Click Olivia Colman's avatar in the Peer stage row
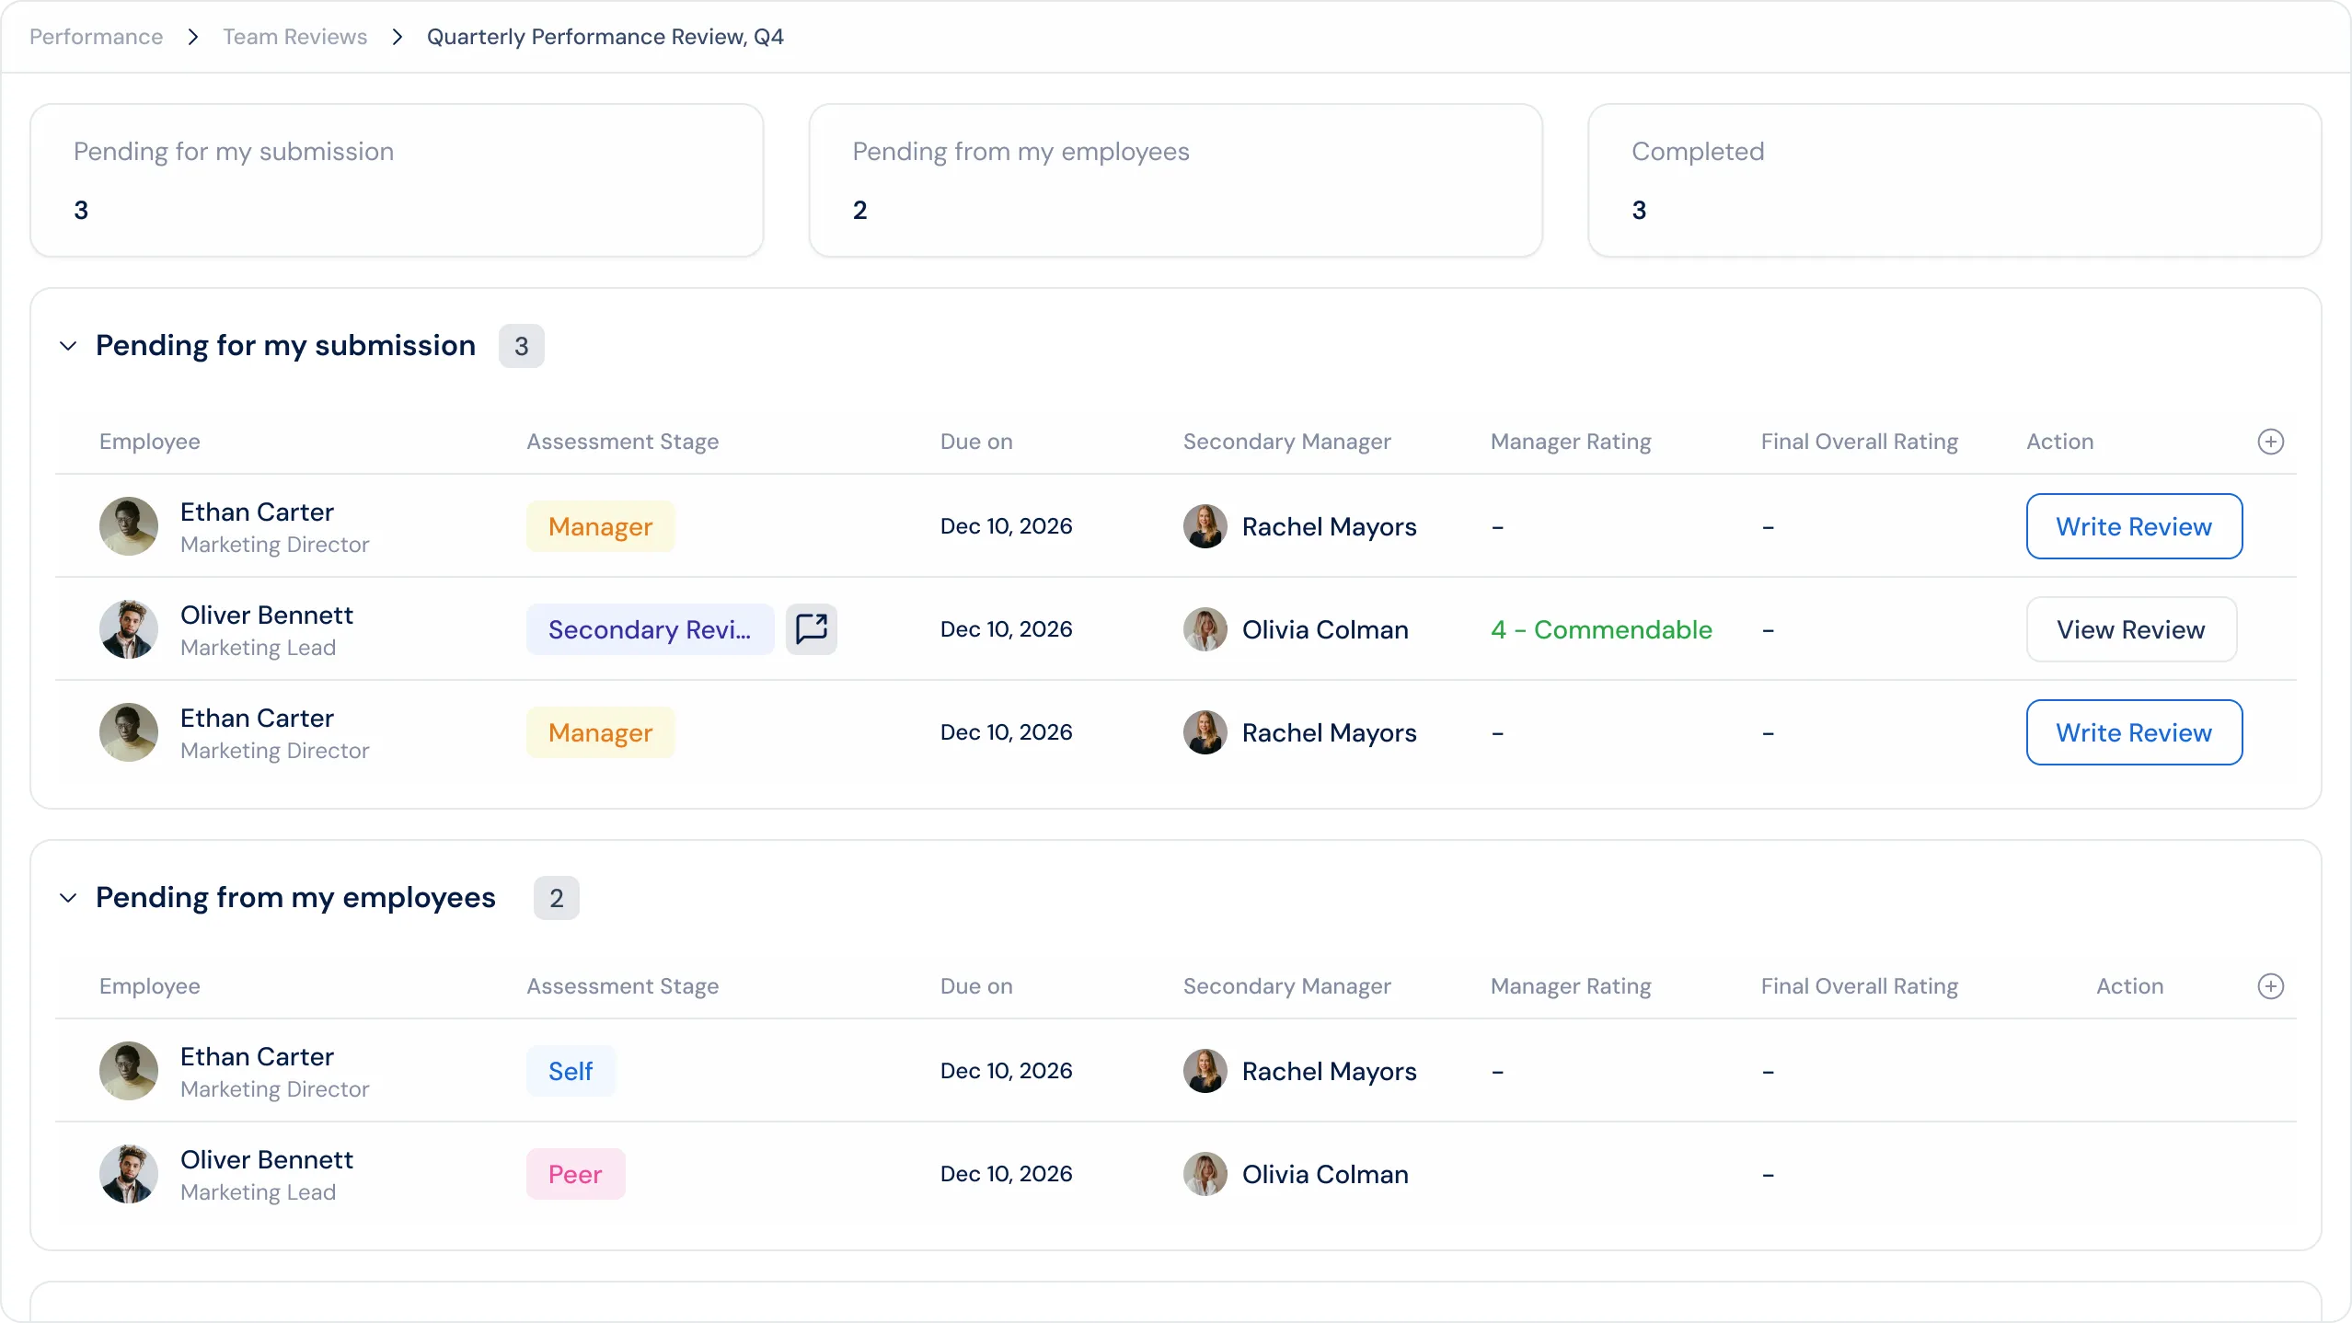The image size is (2352, 1323). pos(1205,1174)
